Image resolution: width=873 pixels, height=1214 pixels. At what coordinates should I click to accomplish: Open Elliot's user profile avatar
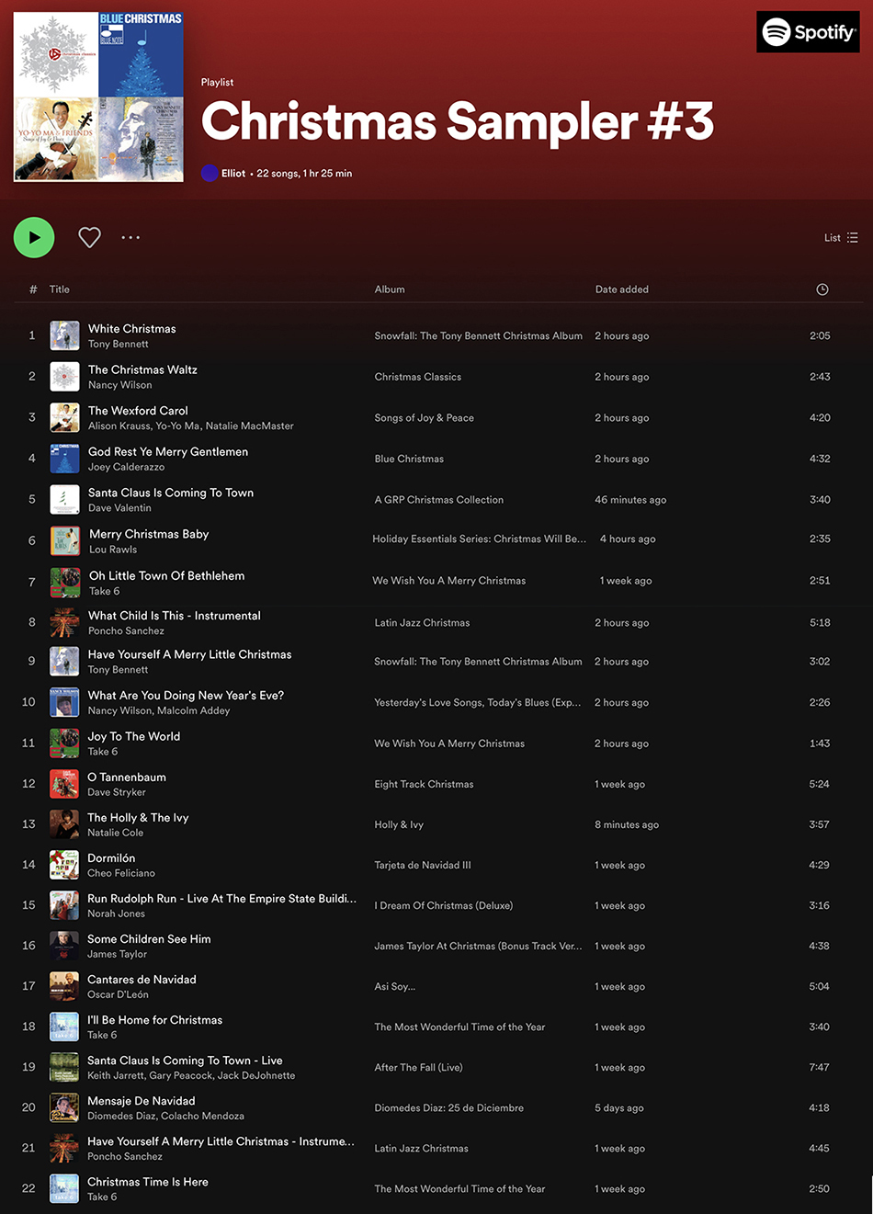pyautogui.click(x=210, y=173)
